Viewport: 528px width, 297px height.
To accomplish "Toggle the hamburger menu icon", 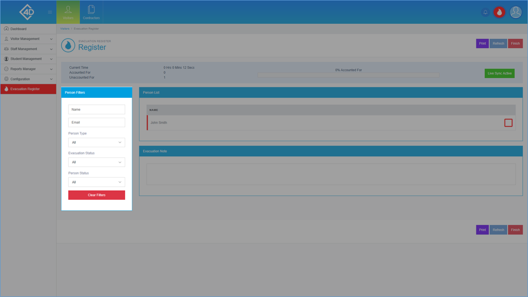I will (50, 12).
